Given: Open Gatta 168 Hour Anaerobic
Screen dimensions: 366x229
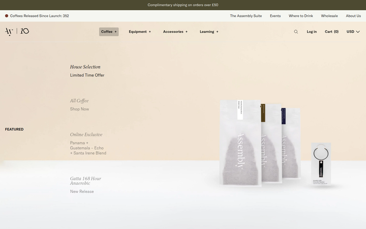Looking at the screenshot, I should click(85, 181).
